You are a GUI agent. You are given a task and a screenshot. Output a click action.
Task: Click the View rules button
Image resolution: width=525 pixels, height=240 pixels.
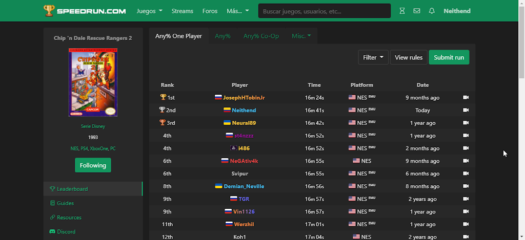(409, 57)
